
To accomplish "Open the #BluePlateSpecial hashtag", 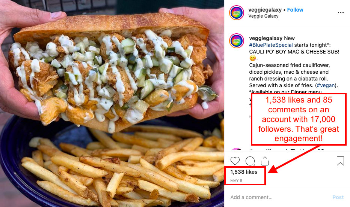I will pyautogui.click(x=271, y=45).
